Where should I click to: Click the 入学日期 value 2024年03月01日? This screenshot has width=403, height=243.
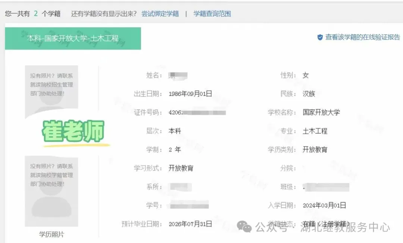tap(324, 205)
